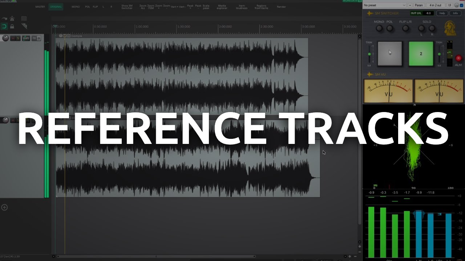Toggle the lock icon

click(x=12, y=26)
